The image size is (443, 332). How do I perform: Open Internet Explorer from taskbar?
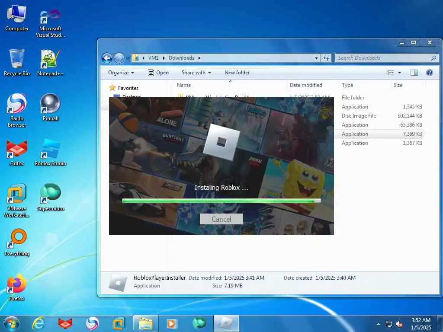pyautogui.click(x=39, y=323)
